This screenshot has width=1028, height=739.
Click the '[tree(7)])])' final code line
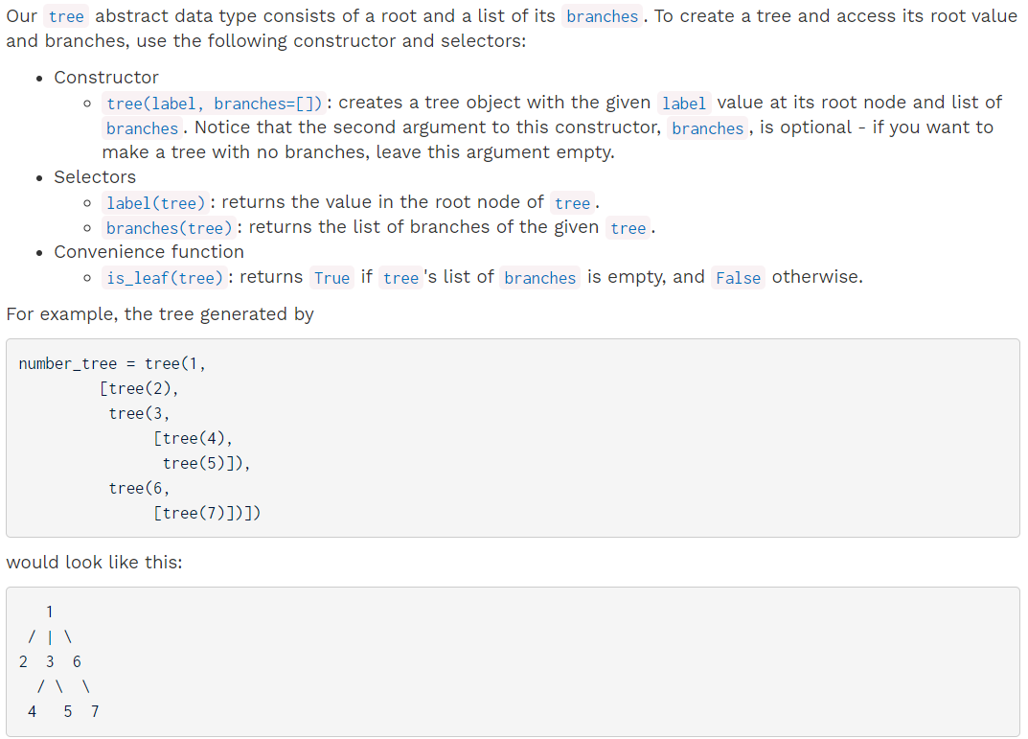coord(207,514)
